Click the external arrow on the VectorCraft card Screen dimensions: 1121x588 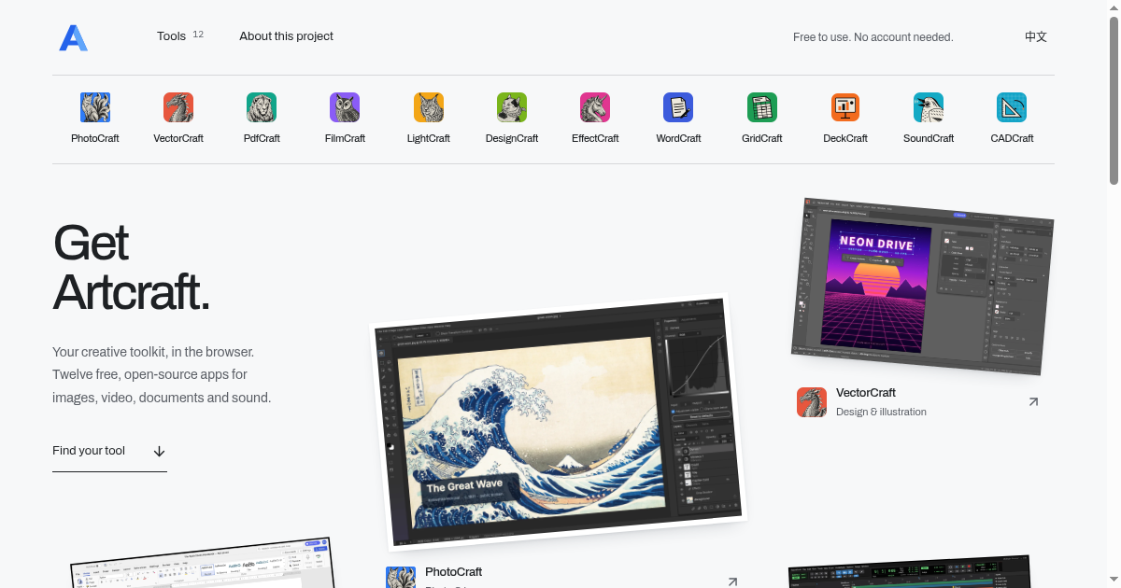point(1033,402)
